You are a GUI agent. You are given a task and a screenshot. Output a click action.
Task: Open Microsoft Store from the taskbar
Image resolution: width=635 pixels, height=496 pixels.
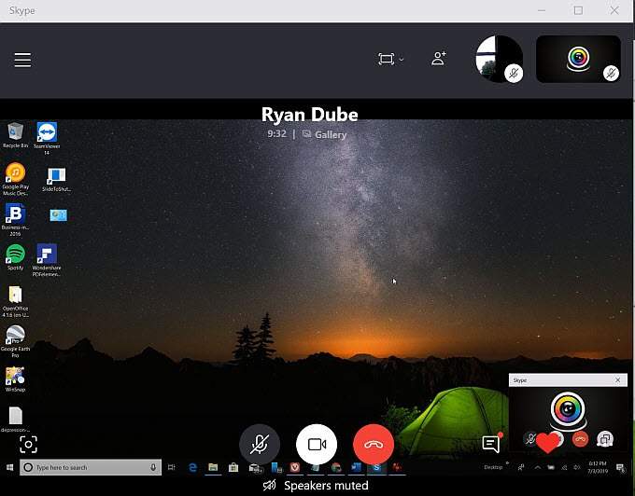(x=233, y=467)
